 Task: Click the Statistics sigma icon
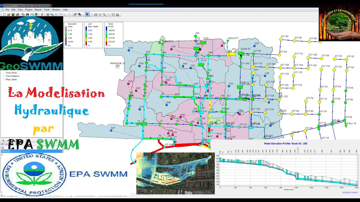pyautogui.click(x=69, y=14)
